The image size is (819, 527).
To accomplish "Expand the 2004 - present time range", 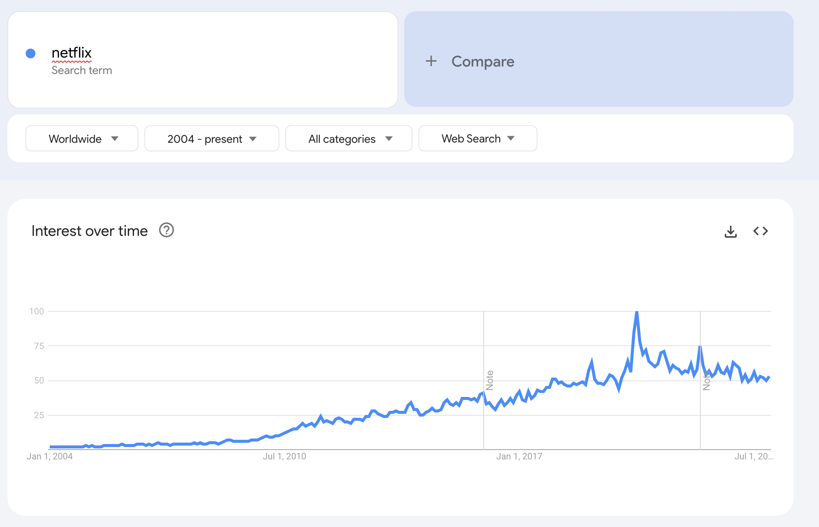I will [x=212, y=139].
